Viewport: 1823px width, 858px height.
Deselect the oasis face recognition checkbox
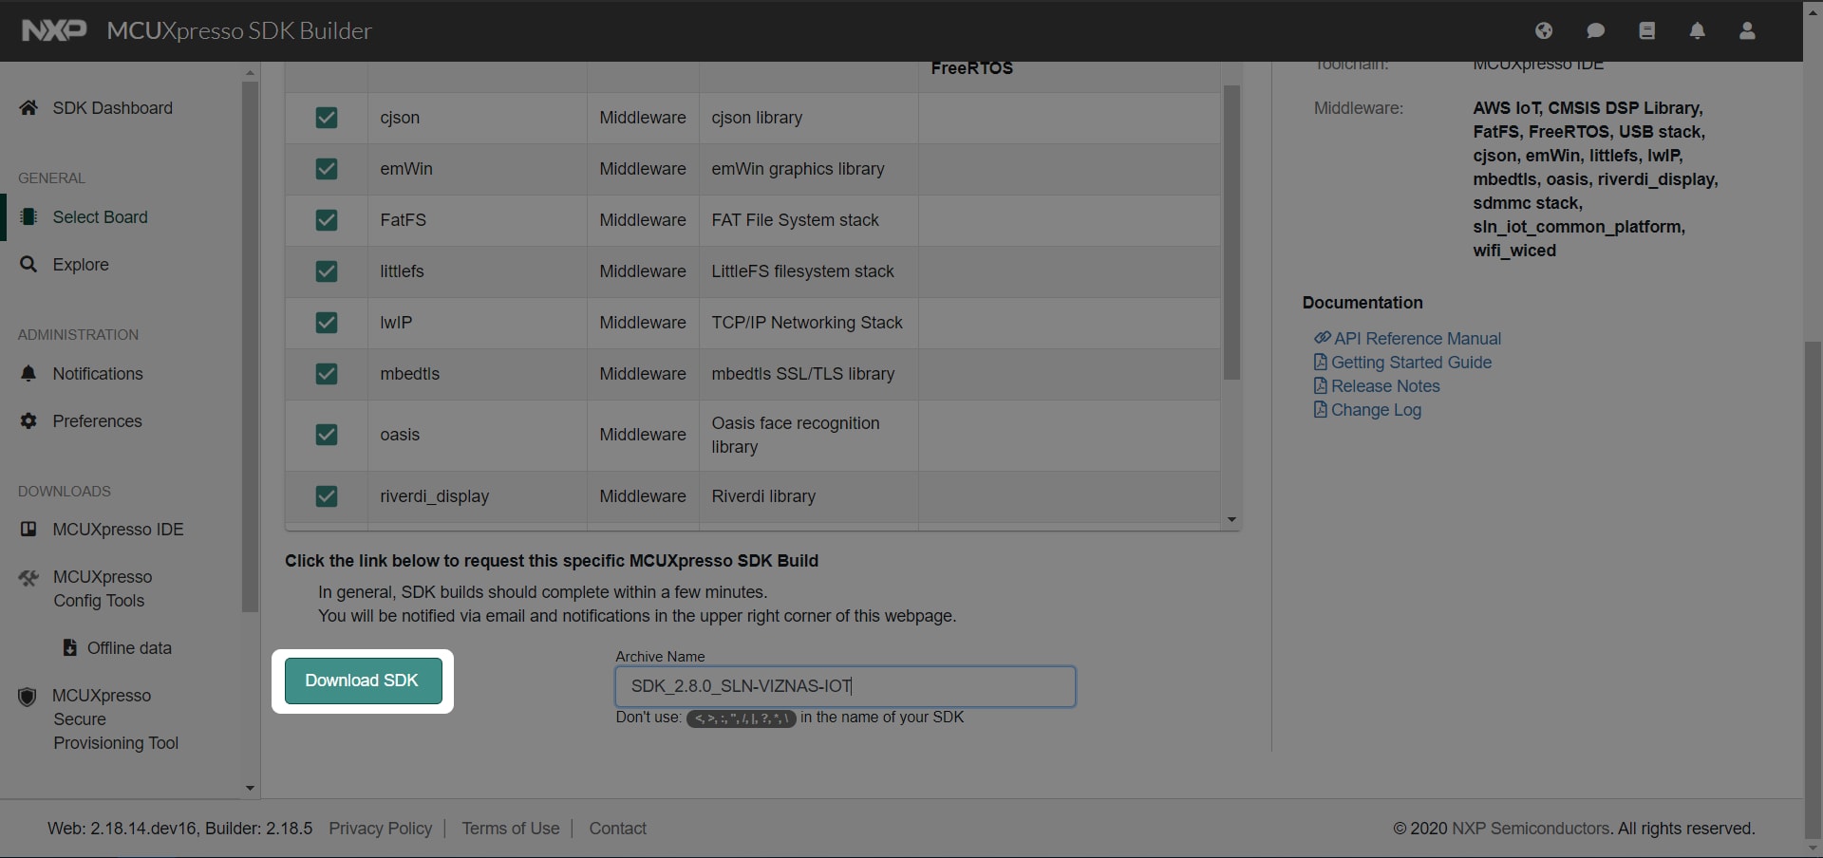(x=327, y=435)
